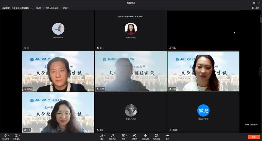Click the 邀请 invite icon

tap(102, 136)
